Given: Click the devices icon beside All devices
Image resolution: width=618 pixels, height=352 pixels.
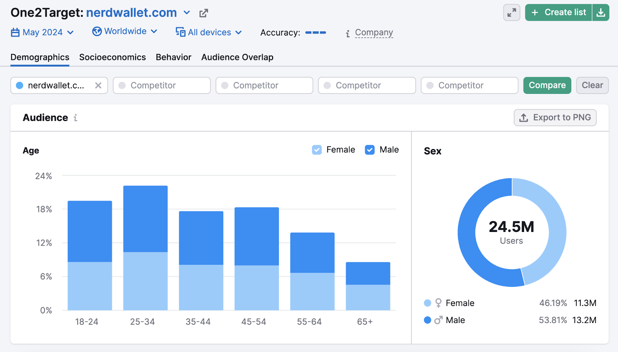Looking at the screenshot, I should pos(180,32).
